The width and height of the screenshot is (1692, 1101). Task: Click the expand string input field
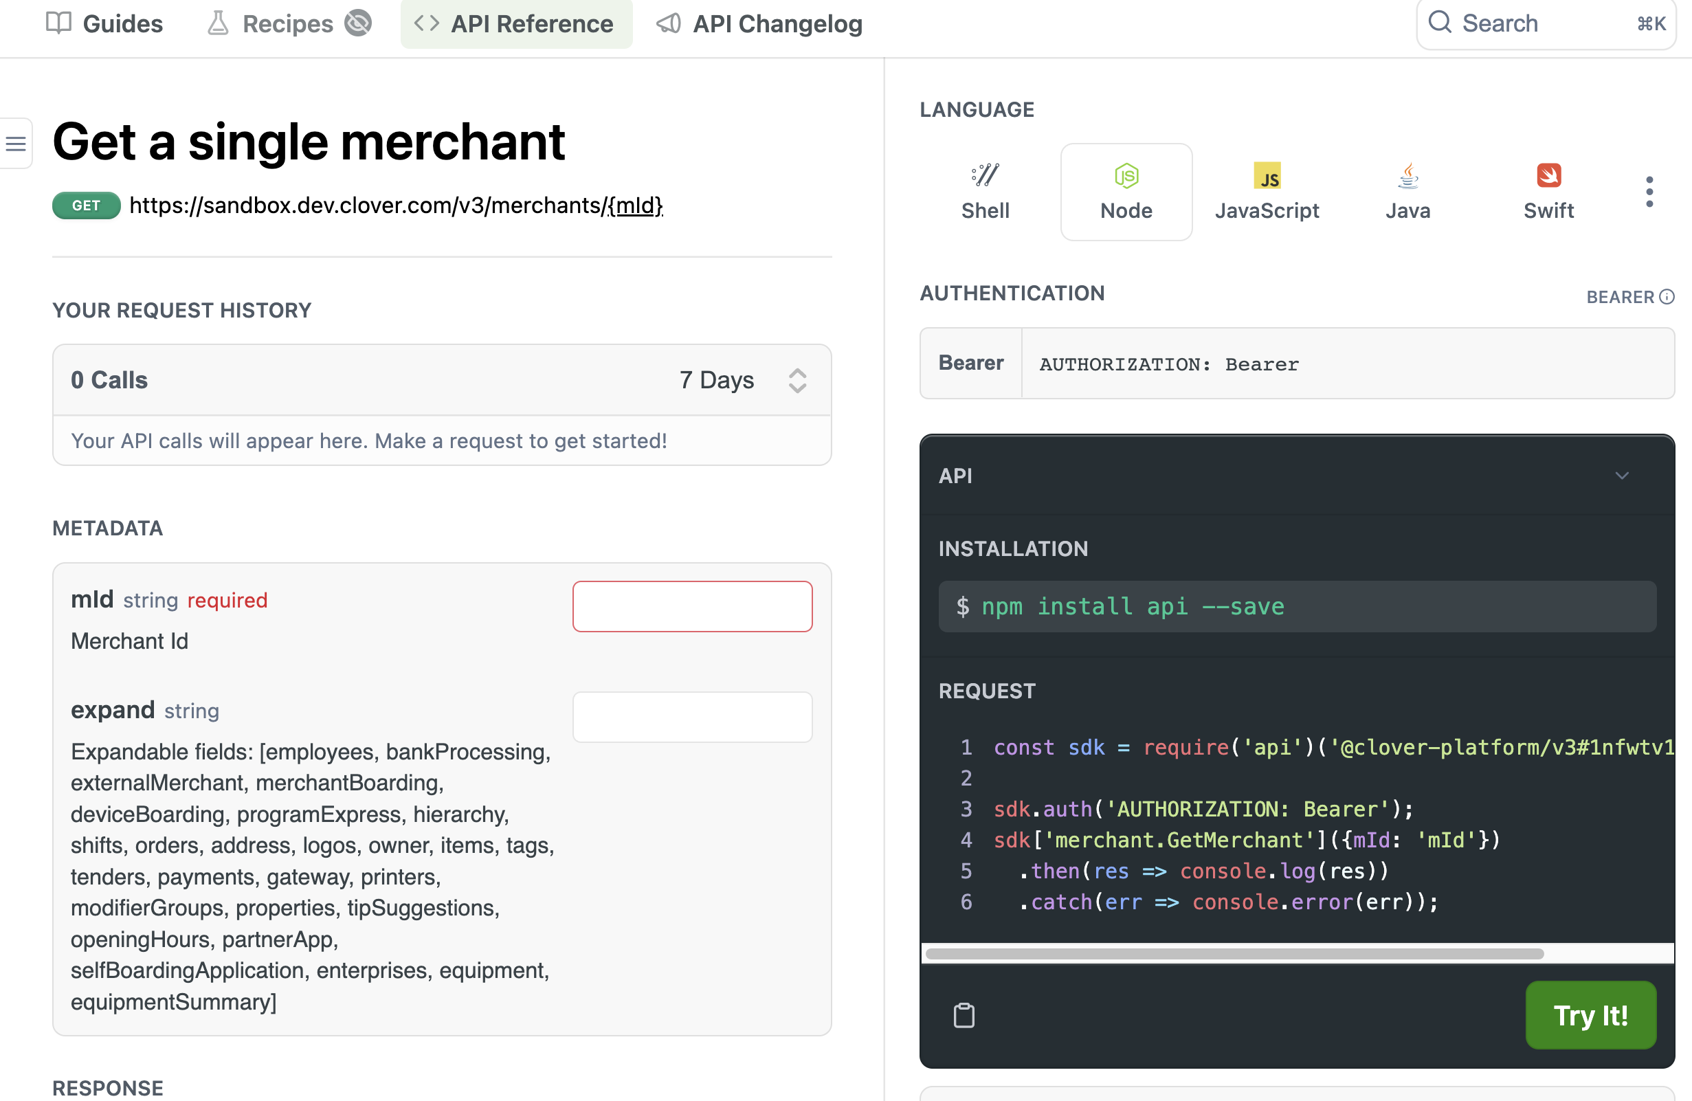point(692,716)
